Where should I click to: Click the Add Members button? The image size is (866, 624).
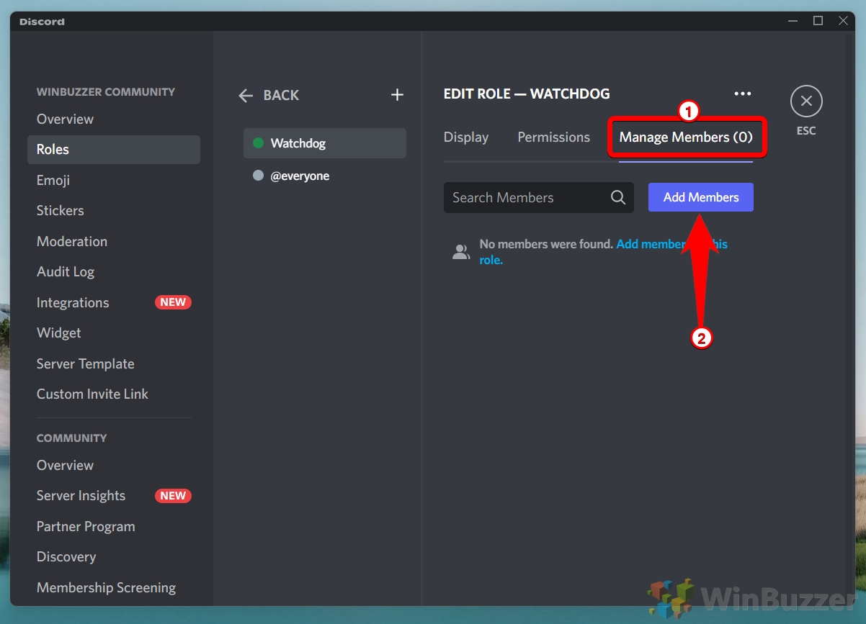click(x=701, y=197)
